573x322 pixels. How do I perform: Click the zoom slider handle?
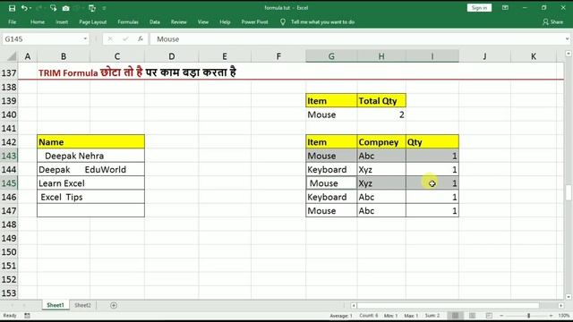[528, 316]
